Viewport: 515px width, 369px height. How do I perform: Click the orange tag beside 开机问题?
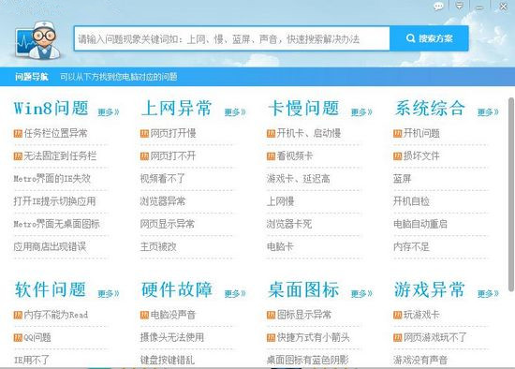[x=397, y=133]
